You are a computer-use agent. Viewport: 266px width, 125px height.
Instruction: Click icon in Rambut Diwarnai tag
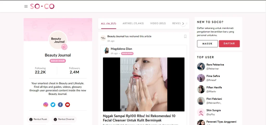coord(55,119)
